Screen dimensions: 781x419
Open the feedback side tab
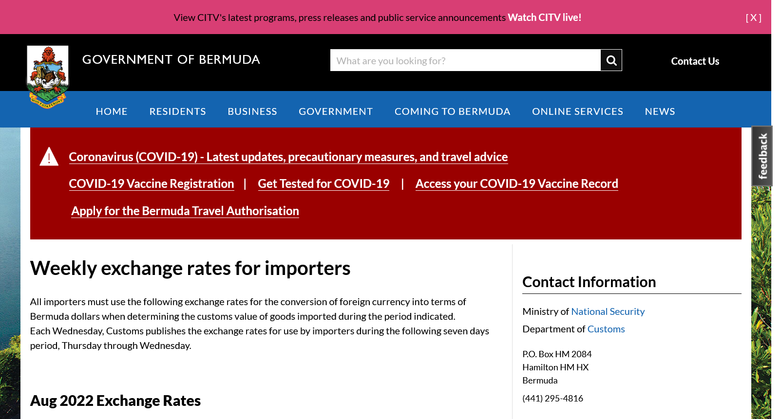coord(762,156)
